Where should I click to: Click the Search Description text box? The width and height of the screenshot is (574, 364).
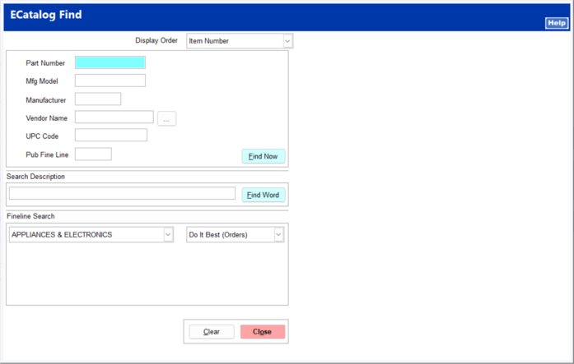click(122, 194)
